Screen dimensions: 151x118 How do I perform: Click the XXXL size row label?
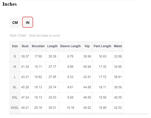click(x=15, y=108)
